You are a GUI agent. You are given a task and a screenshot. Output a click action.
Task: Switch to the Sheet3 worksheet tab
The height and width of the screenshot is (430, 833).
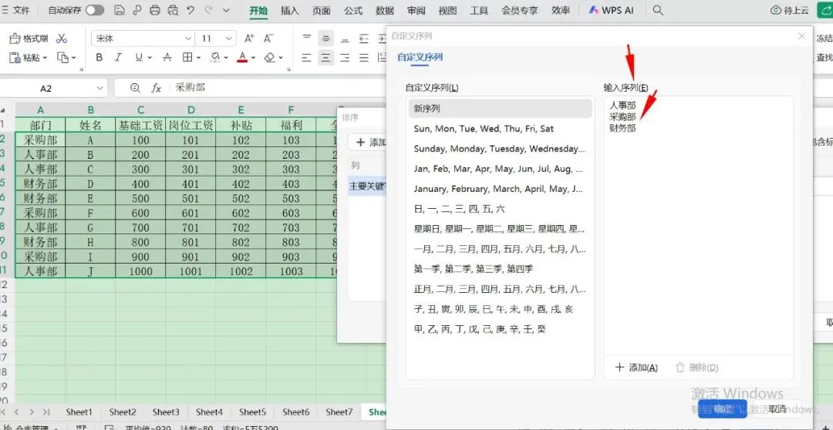[166, 412]
